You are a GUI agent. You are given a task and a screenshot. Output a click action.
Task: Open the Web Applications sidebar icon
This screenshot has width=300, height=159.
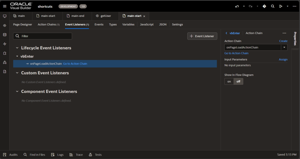tap(5, 16)
